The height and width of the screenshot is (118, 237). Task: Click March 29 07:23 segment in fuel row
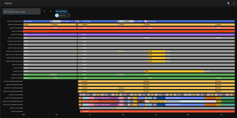tap(185, 98)
